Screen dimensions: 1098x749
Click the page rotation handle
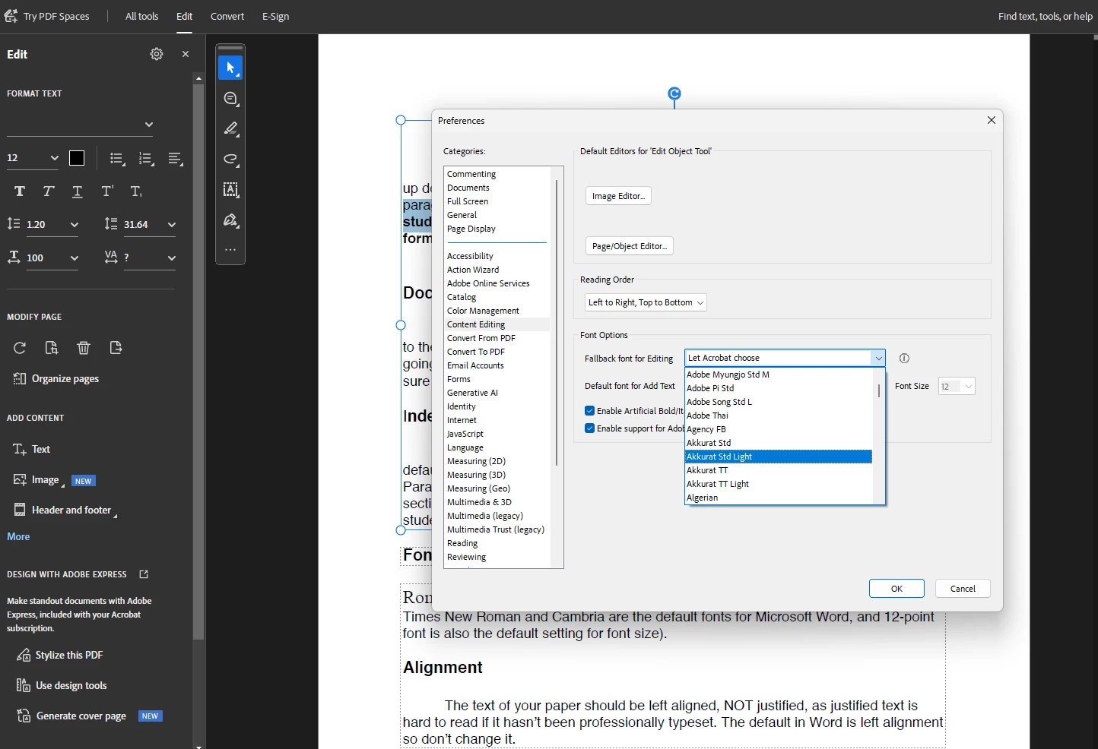pos(674,93)
